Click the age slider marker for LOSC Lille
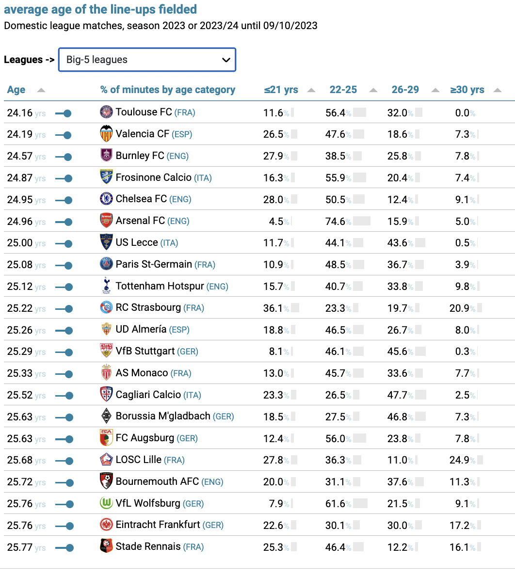Viewport: 515px width, 576px height. pos(69,461)
